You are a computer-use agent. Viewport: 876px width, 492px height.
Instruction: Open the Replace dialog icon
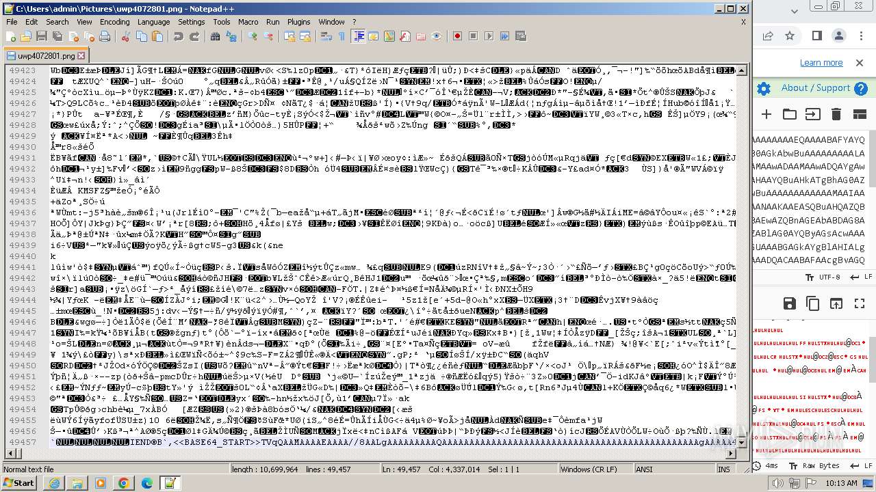[x=231, y=36]
